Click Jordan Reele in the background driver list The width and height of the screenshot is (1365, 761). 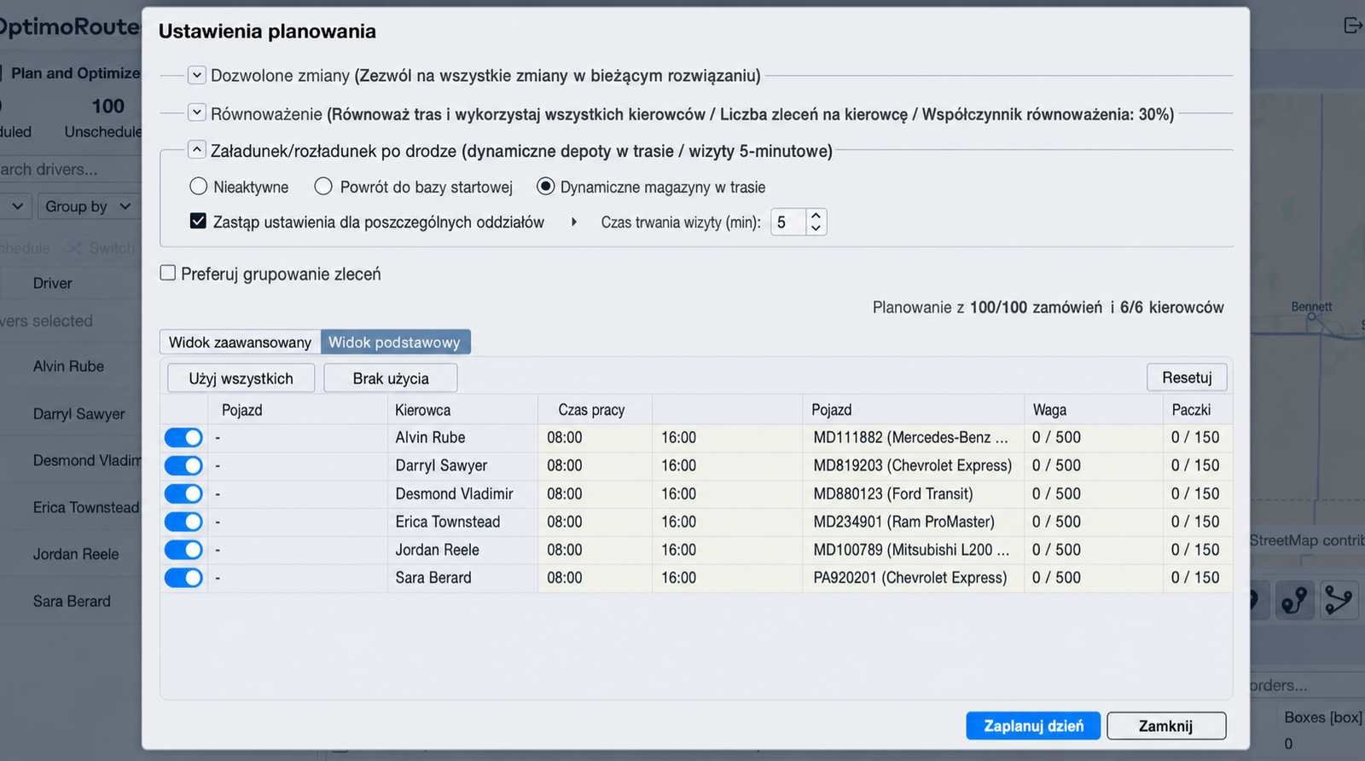76,554
